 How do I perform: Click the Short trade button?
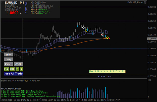pyautogui.click(x=8, y=54)
